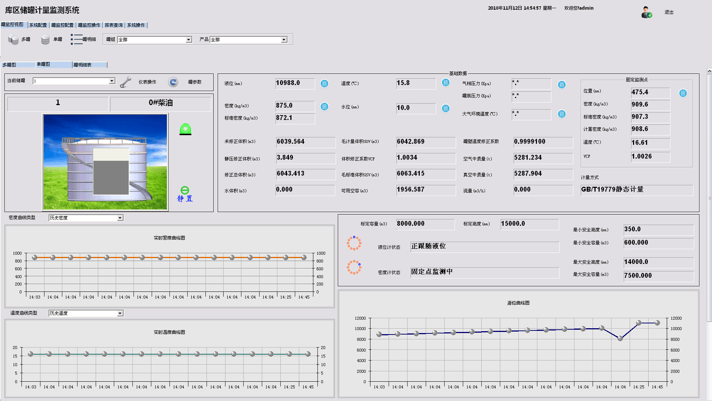Click the last point on 实时温度曲线图
Viewport: 712px width, 401px height.
click(x=308, y=354)
